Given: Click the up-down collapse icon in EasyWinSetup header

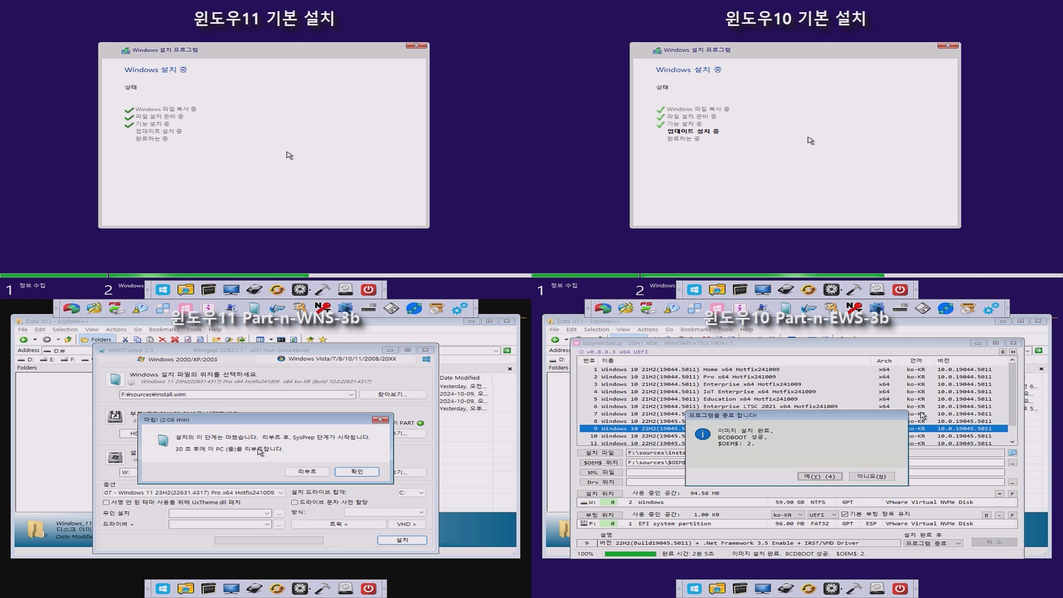Looking at the screenshot, I should tap(1003, 352).
